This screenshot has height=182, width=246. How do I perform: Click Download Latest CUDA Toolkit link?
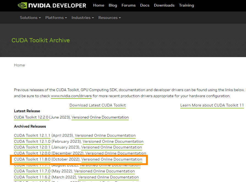(x=98, y=105)
